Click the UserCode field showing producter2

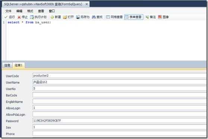click(119, 76)
